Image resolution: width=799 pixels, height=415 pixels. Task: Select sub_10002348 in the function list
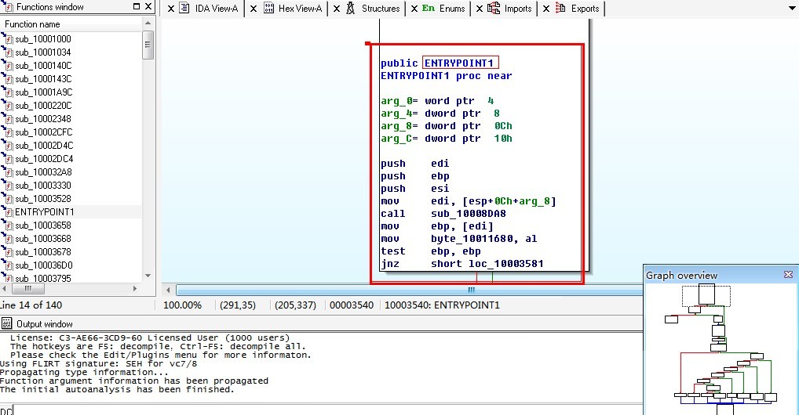[43, 118]
